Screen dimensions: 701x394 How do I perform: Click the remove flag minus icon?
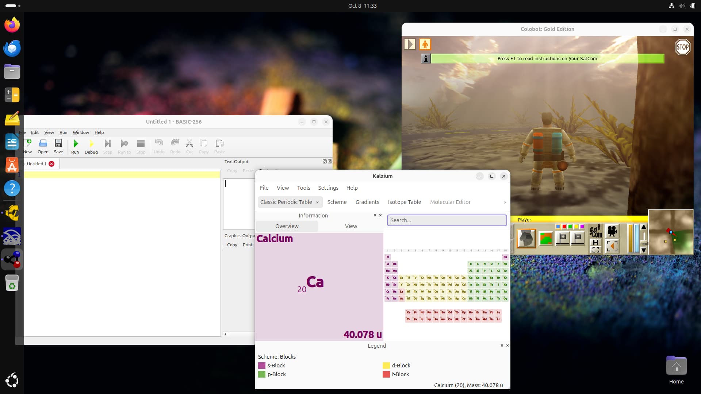[578, 238]
